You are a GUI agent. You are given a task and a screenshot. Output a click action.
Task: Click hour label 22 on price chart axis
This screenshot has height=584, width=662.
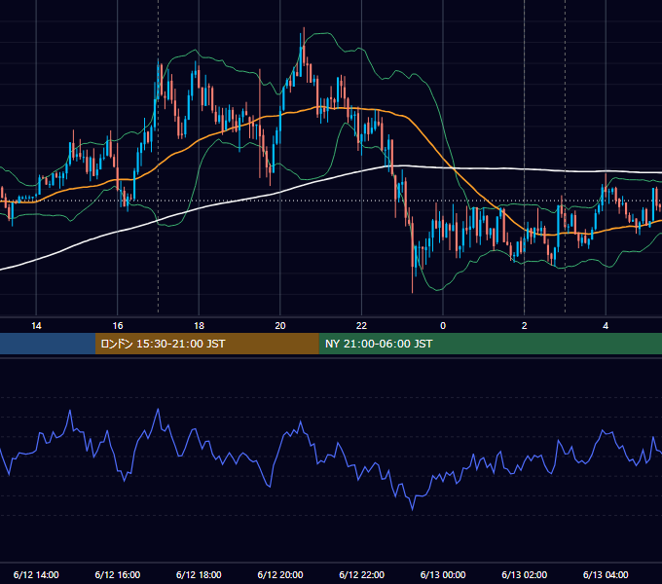tap(362, 326)
